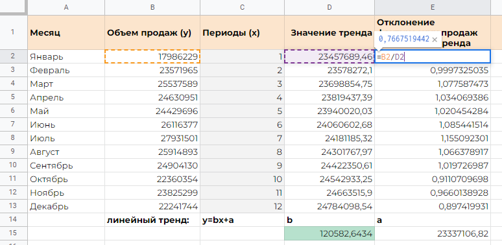Select sales value 25537589
The width and height of the screenshot is (502, 245).
pyautogui.click(x=152, y=84)
